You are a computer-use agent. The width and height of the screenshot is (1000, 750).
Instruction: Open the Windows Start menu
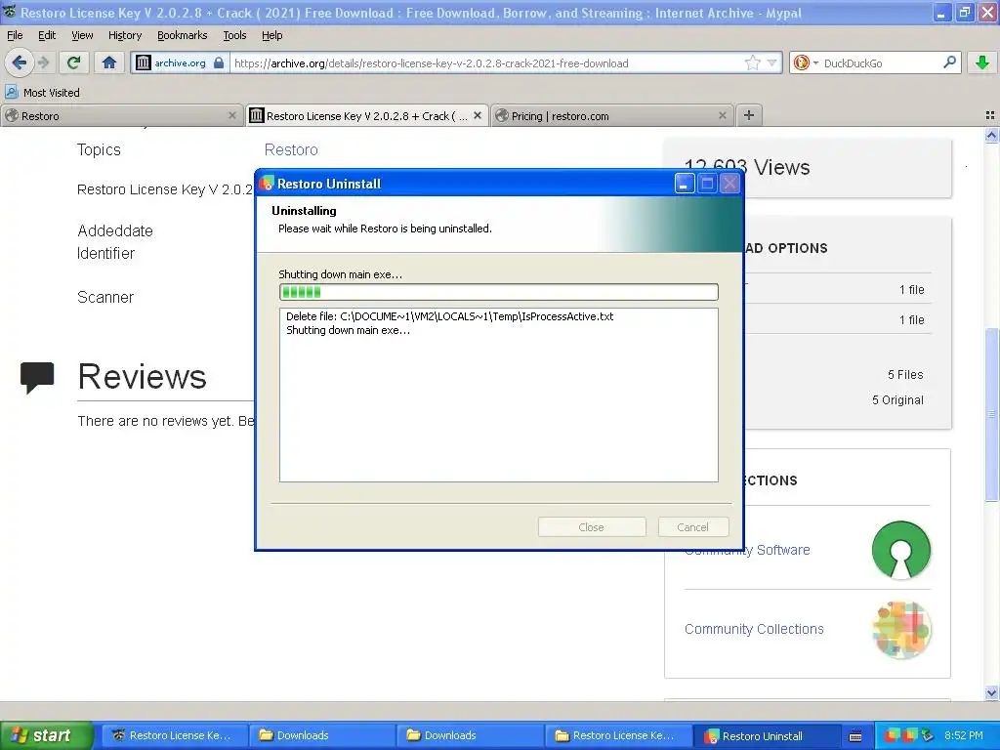click(x=46, y=735)
